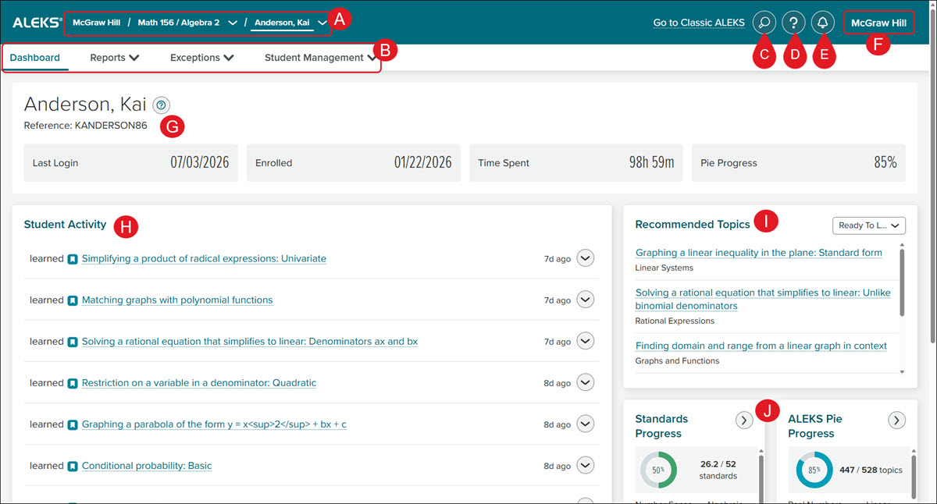Click bookmark icon for Denominators ax and bx topic
937x504 pixels.
click(72, 341)
